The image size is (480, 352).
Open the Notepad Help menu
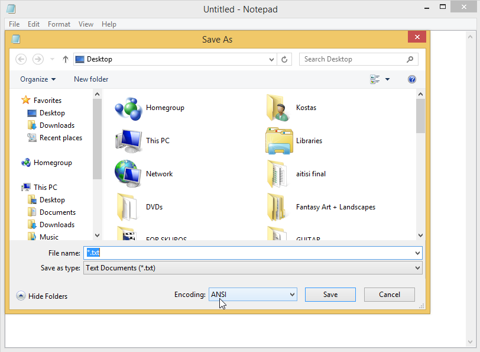(109, 24)
